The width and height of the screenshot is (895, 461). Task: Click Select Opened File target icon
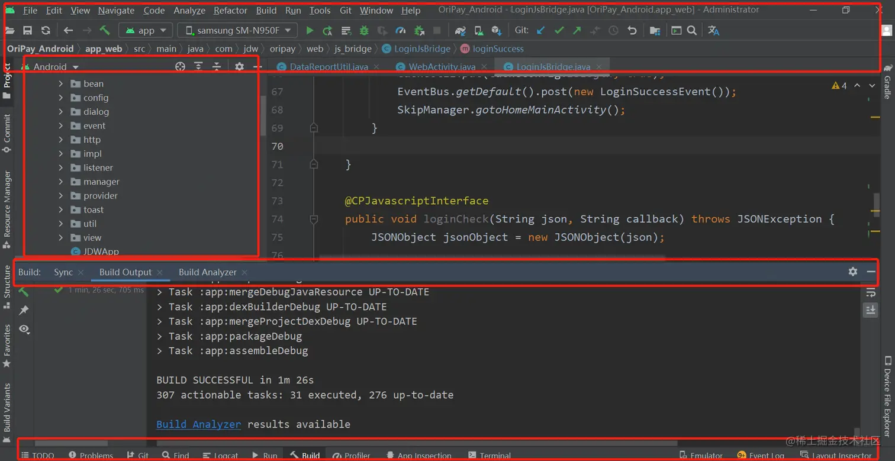[181, 66]
